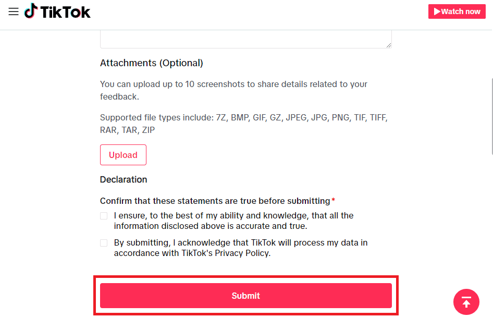Submit the feedback form
Image resolution: width=493 pixels, height=317 pixels.
pyautogui.click(x=245, y=296)
